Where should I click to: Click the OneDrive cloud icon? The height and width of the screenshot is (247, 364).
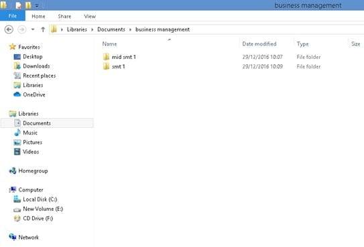click(x=17, y=94)
